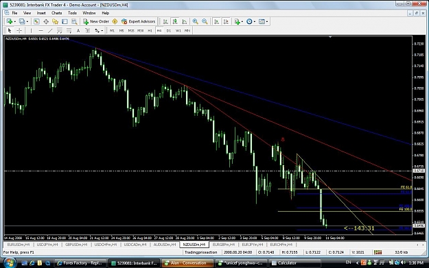Open the Help menu
The width and height of the screenshot is (429, 268).
pyautogui.click(x=105, y=13)
